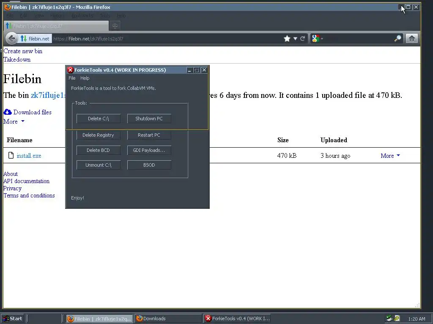Image resolution: width=433 pixels, height=324 pixels.
Task: Expand the More dropdown under Download files
Action: pyautogui.click(x=14, y=121)
